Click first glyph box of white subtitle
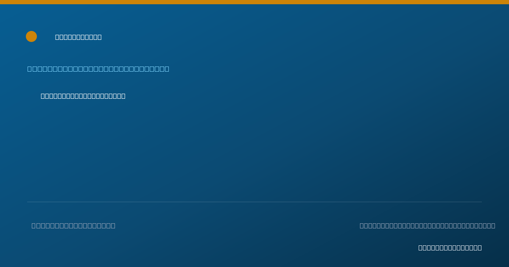The image size is (509, 267). (x=43, y=96)
